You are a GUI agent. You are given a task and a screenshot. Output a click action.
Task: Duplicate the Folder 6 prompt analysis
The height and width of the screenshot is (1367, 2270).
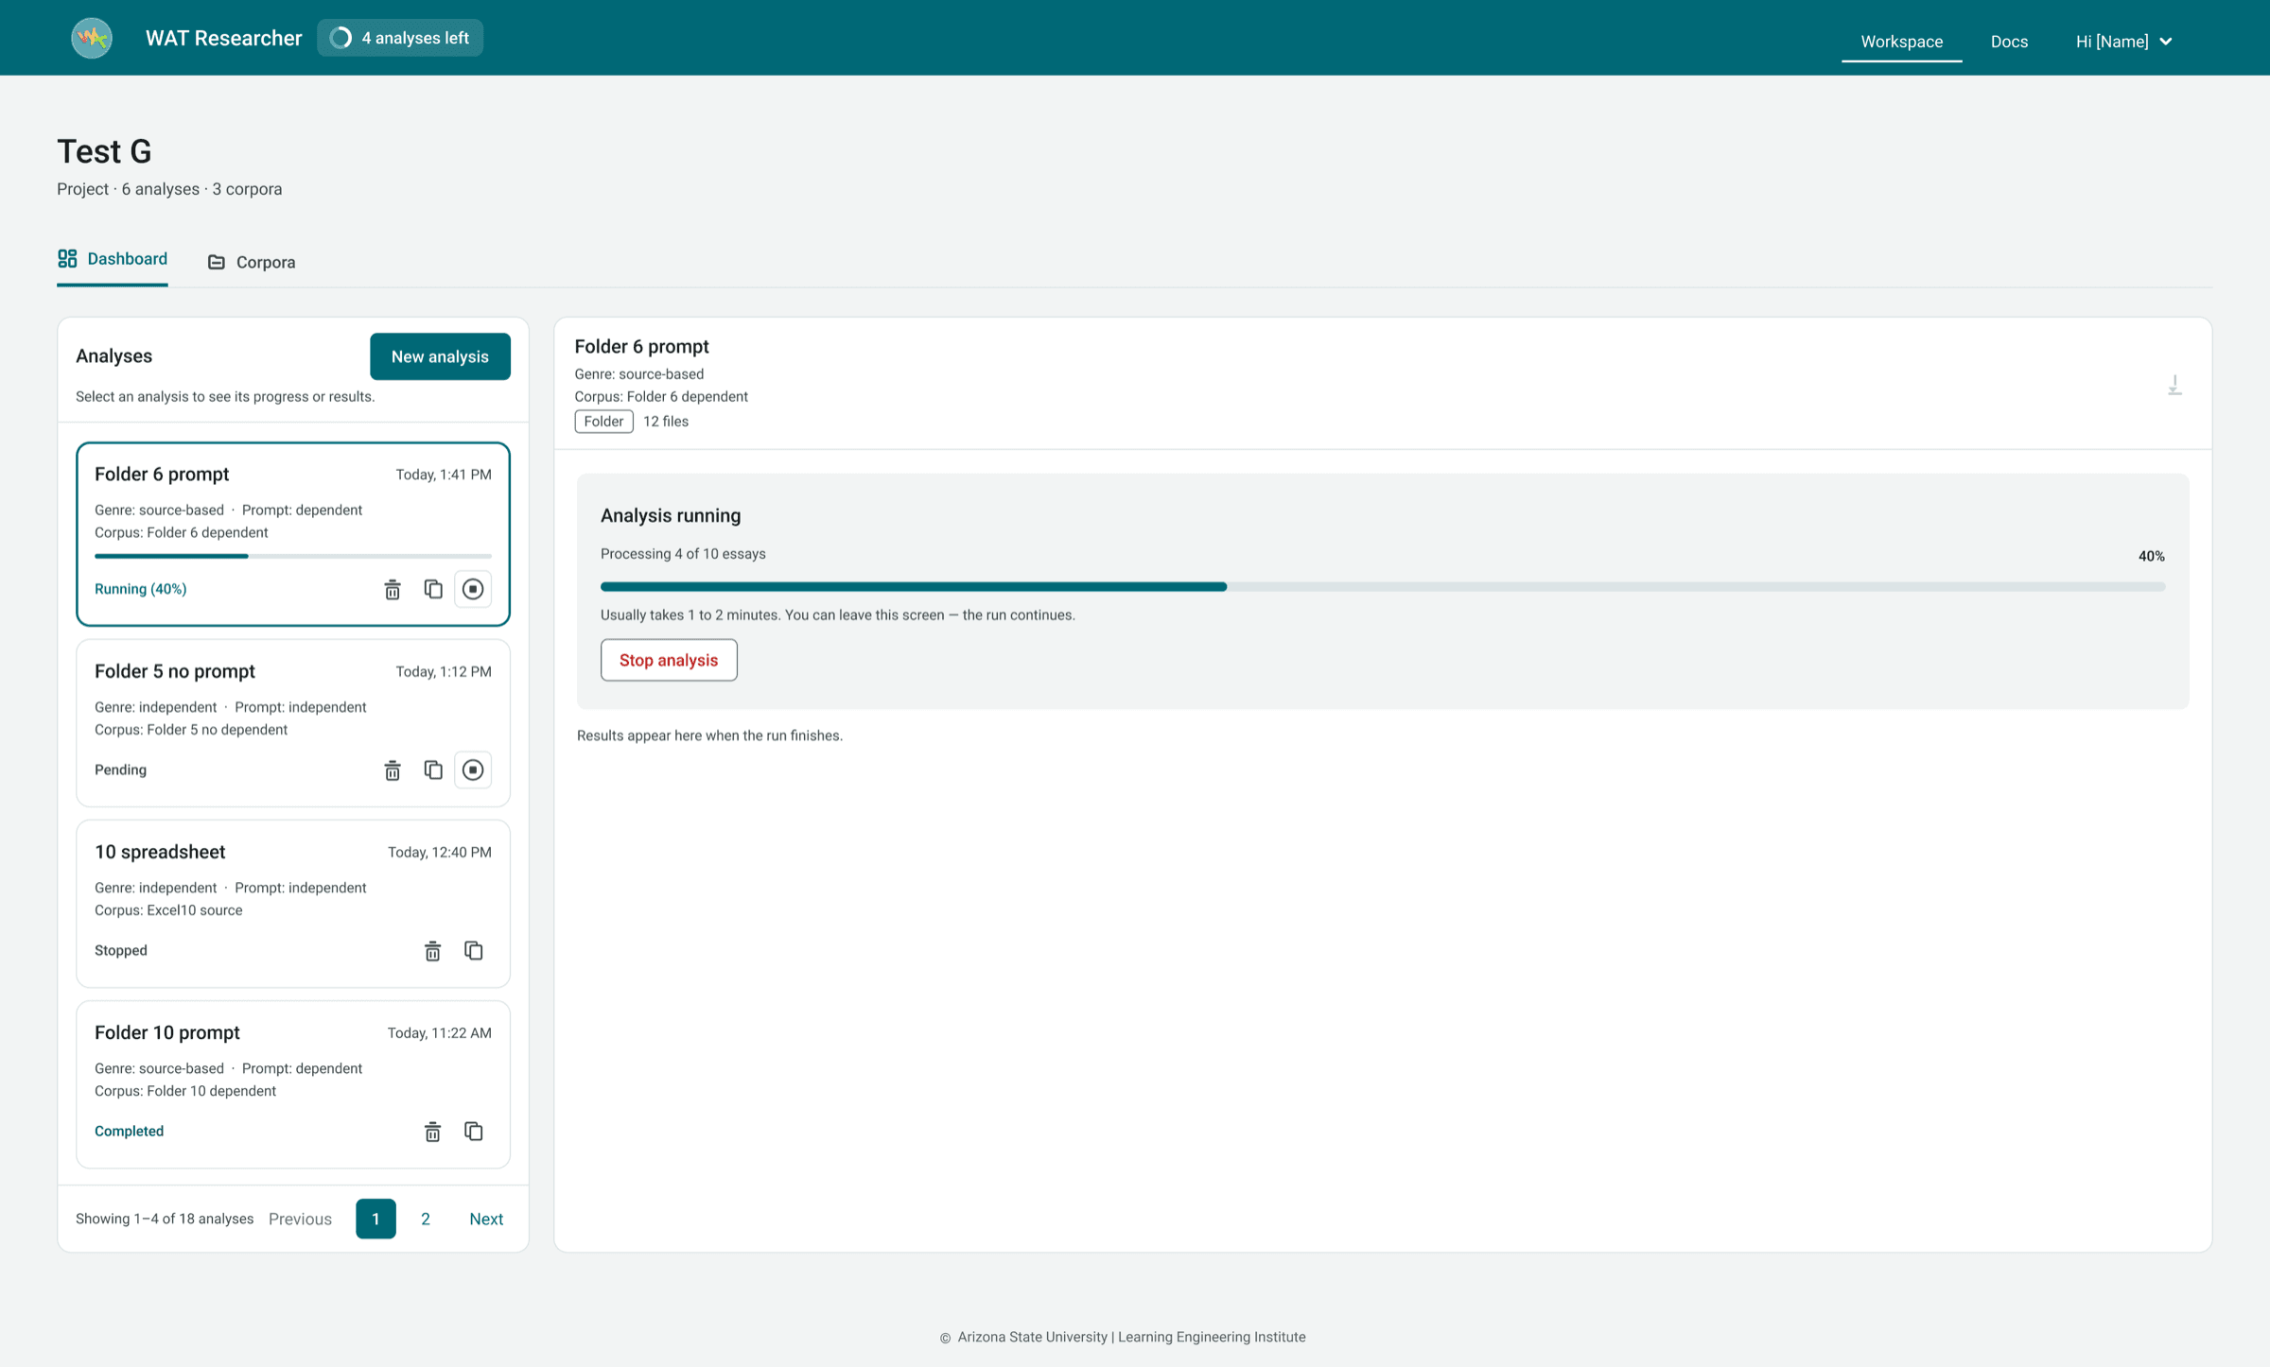click(x=433, y=589)
